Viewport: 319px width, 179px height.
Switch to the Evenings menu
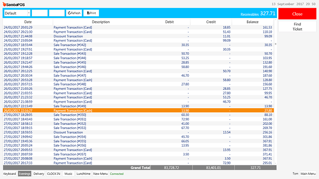click(25, 174)
